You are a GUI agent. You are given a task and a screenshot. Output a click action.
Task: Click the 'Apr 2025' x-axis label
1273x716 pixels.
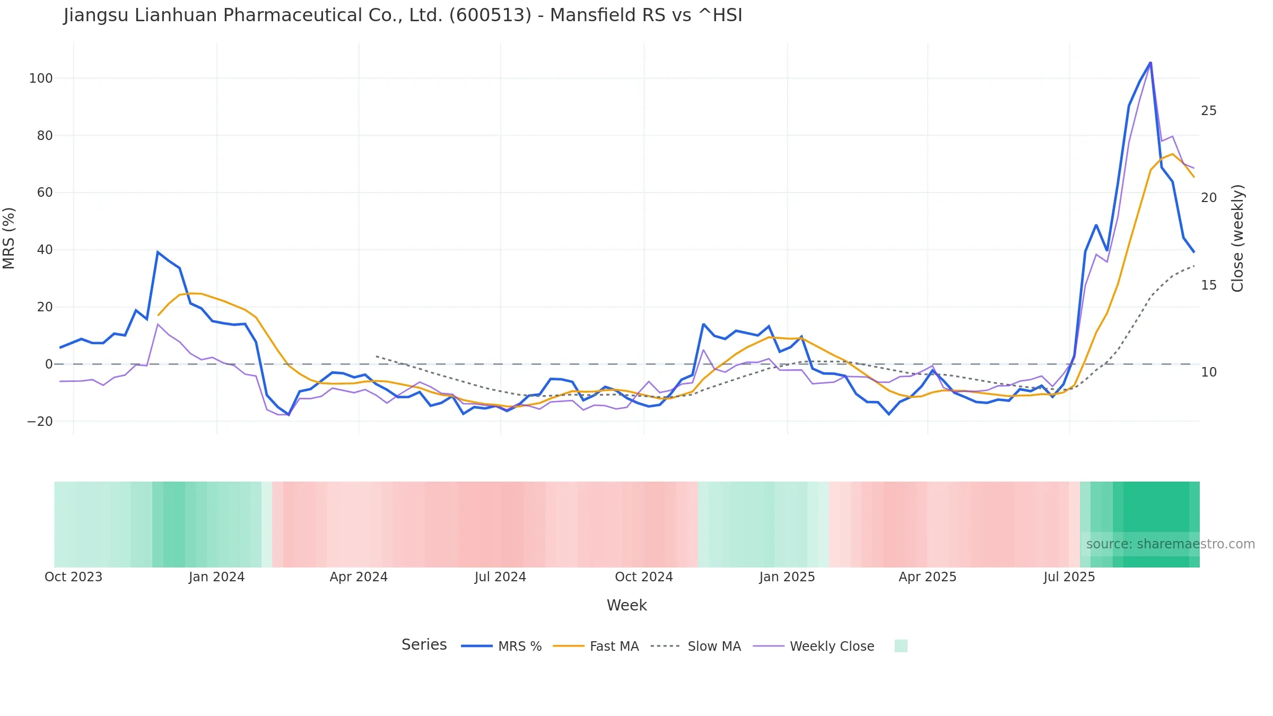(927, 577)
